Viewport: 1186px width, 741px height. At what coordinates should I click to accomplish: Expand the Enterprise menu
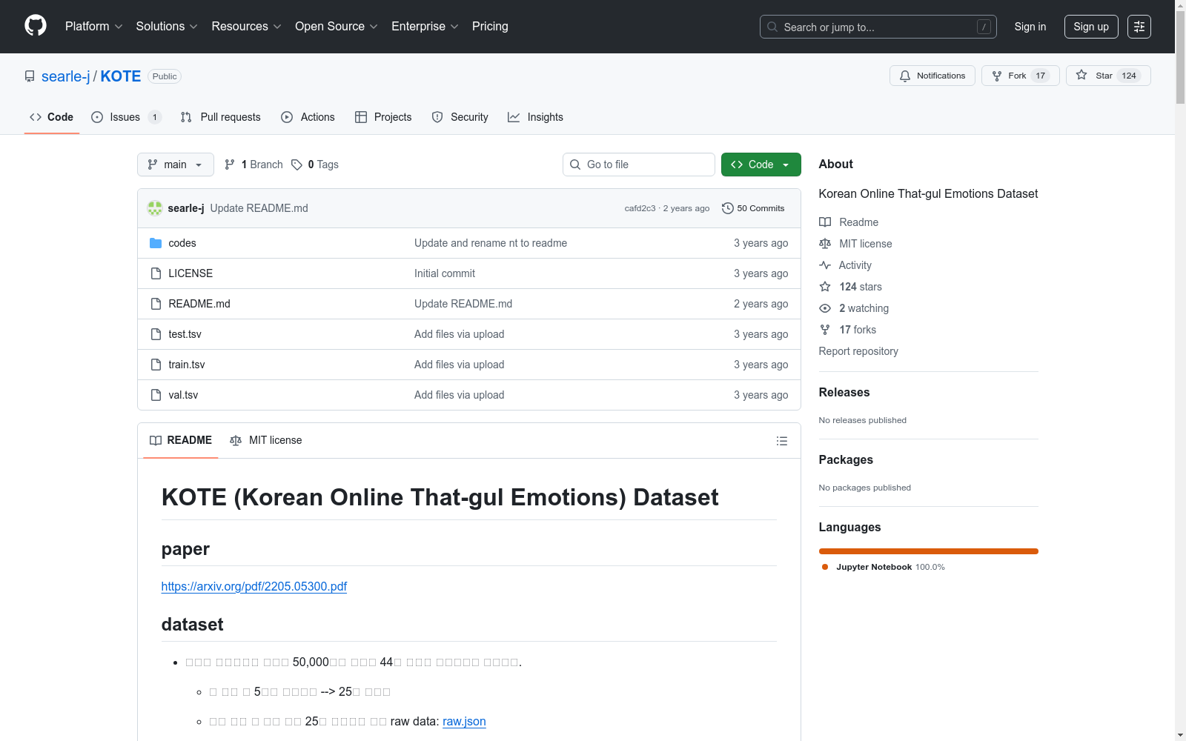[425, 26]
